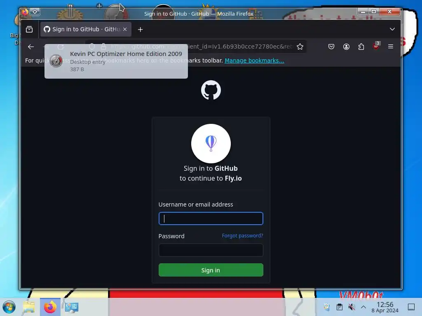This screenshot has height=316, width=422.
Task: Click the muted volume tray icon
Action: pyautogui.click(x=352, y=307)
